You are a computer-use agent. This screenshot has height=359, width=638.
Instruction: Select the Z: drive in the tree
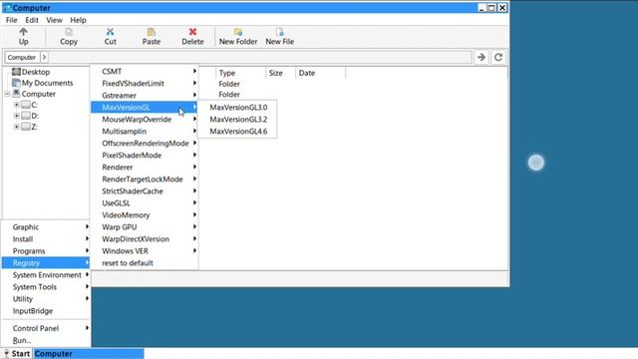click(34, 127)
